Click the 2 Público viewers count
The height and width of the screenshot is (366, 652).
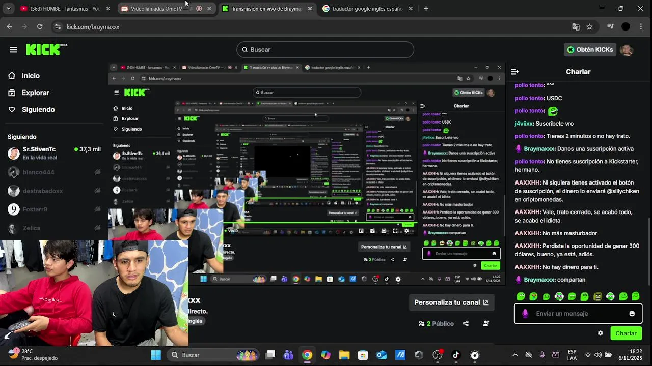point(437,324)
